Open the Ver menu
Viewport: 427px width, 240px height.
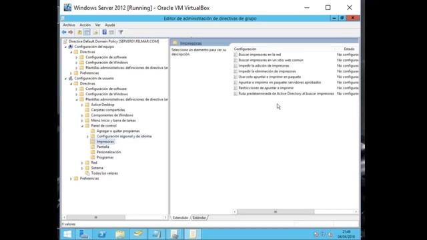[98, 25]
